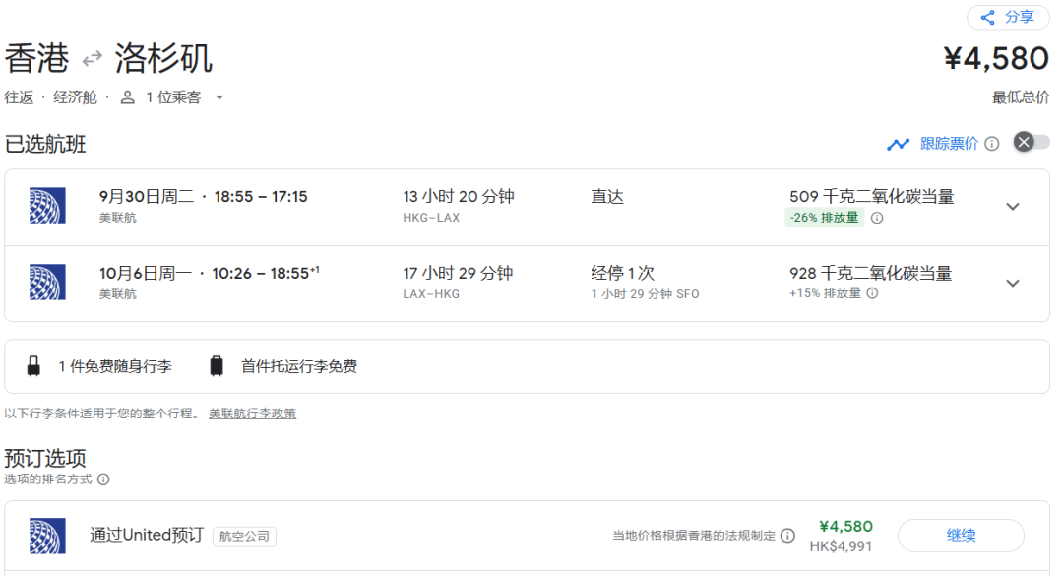Click the round-trip arrows icon between 香港 and 洛杉矶

coord(93,59)
